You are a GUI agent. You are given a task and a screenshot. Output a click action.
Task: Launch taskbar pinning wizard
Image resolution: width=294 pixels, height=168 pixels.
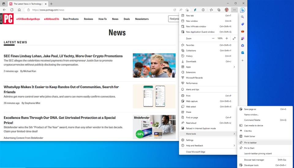[x=265, y=154]
